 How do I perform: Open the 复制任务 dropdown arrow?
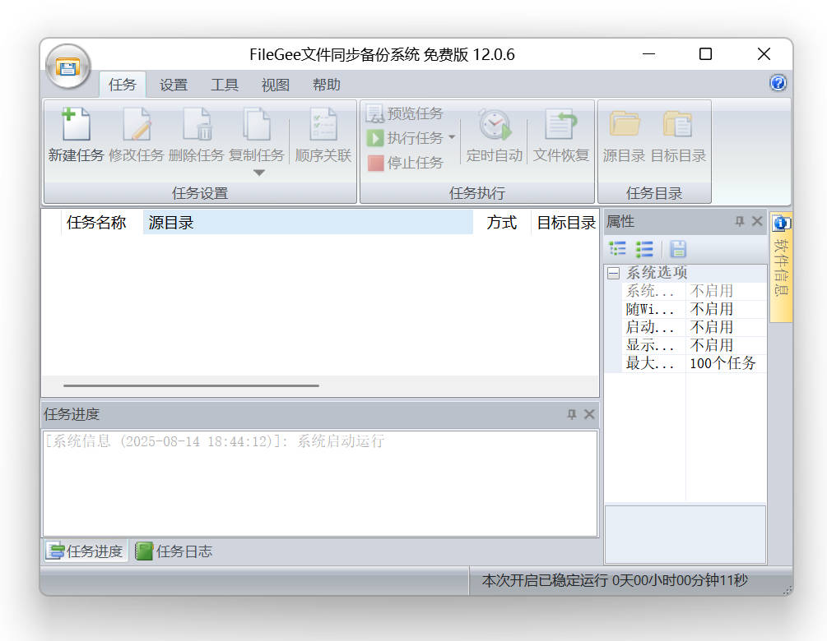[x=258, y=173]
